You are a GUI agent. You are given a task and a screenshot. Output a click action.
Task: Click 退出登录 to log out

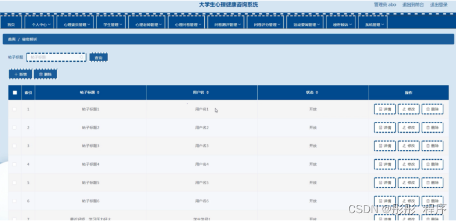tap(439, 5)
